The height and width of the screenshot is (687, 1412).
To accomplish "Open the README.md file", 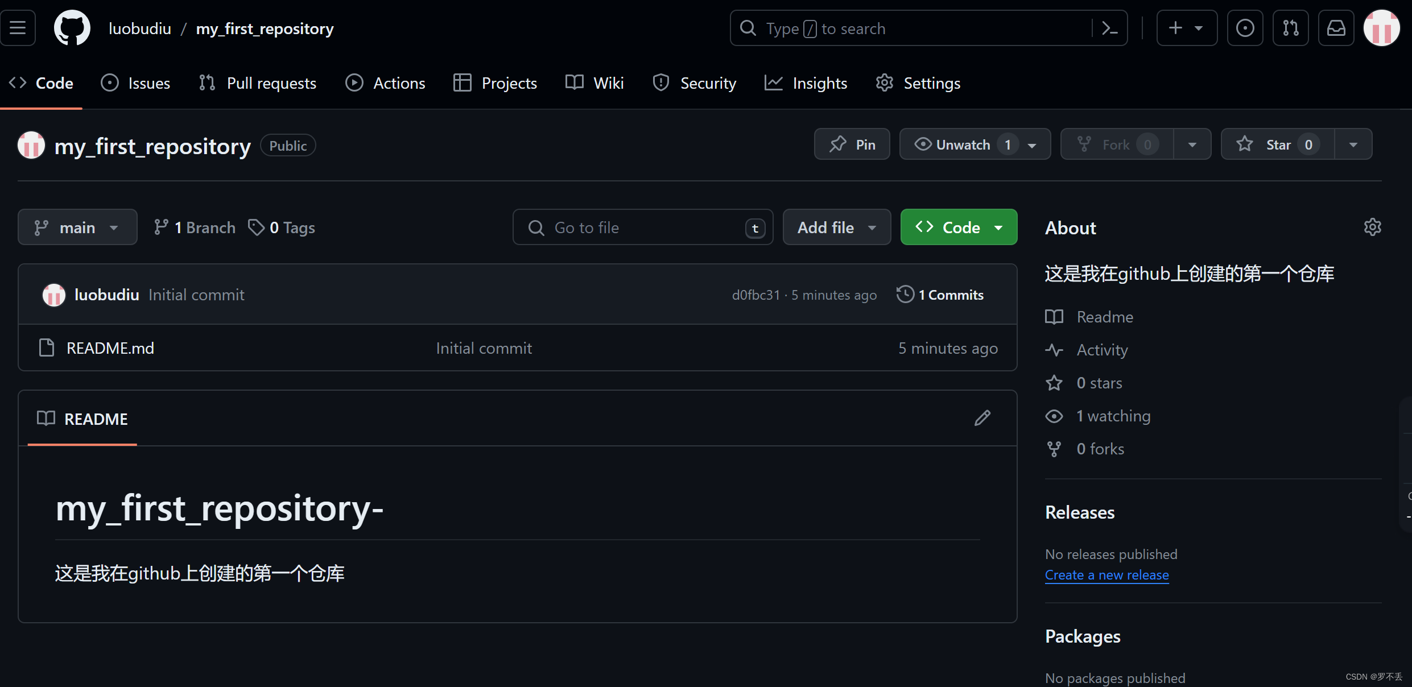I will point(110,348).
